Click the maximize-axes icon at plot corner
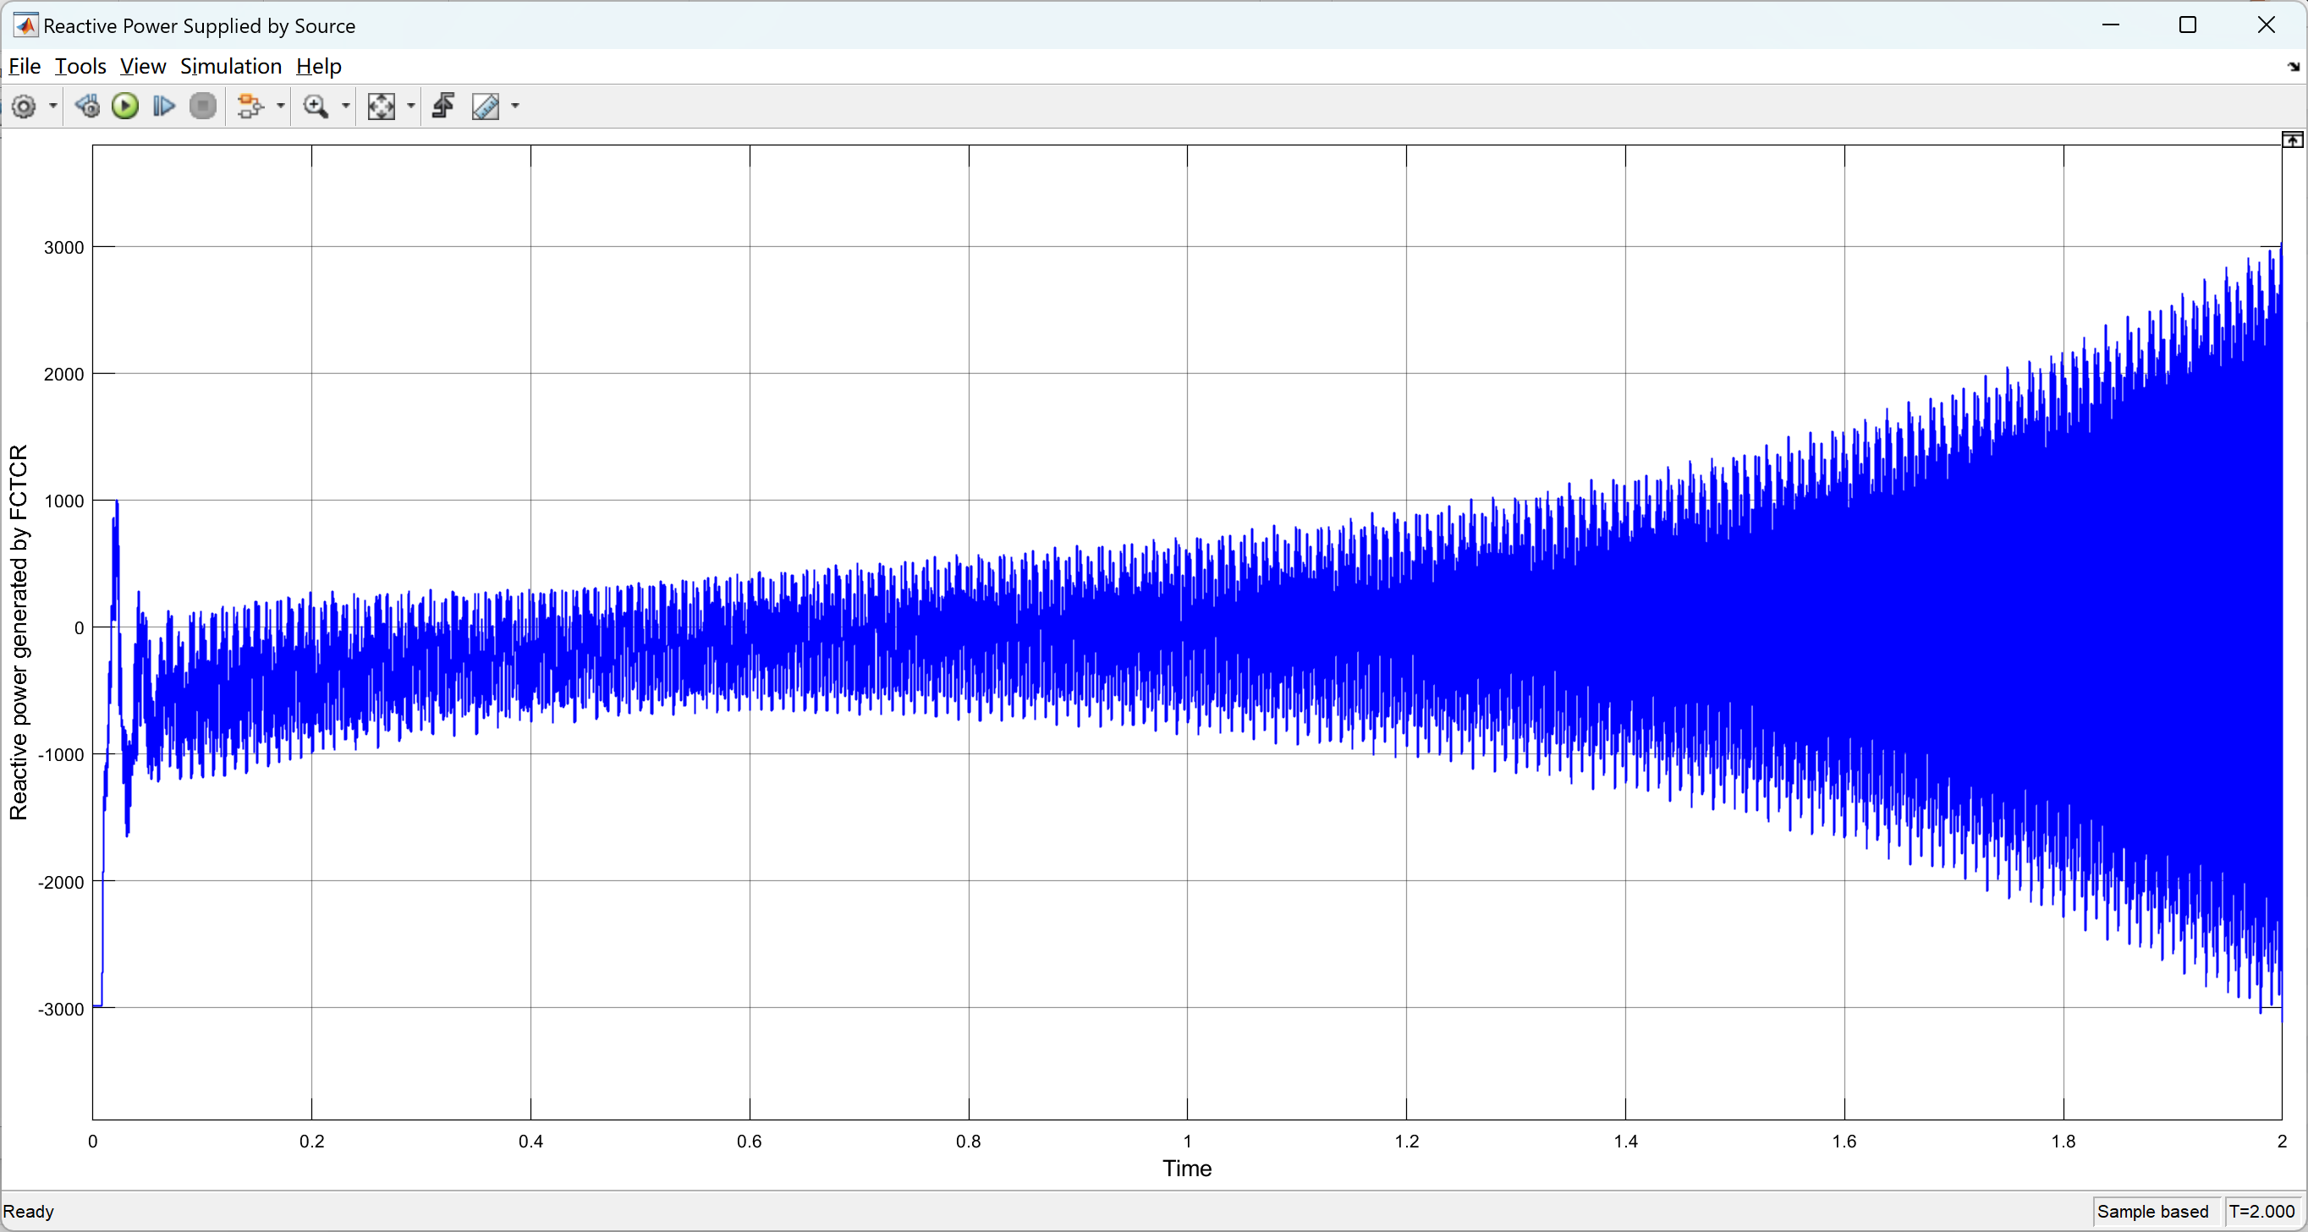This screenshot has height=1232, width=2308. click(2292, 140)
